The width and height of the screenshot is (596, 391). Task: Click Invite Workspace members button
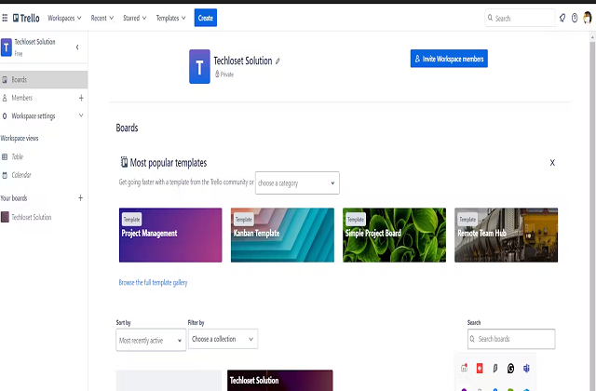[x=449, y=59]
